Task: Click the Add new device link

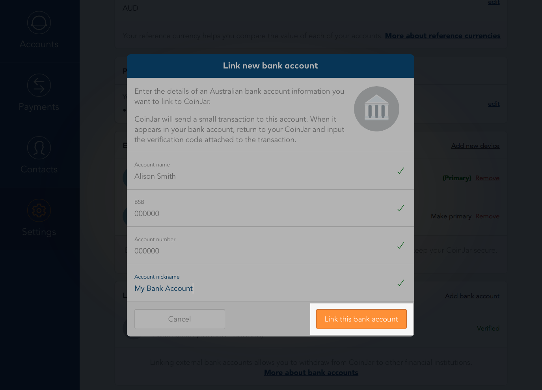Action: [475, 146]
